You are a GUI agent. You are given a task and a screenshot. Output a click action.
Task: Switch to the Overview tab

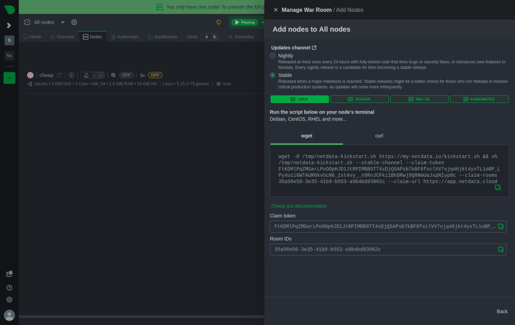coord(62,37)
